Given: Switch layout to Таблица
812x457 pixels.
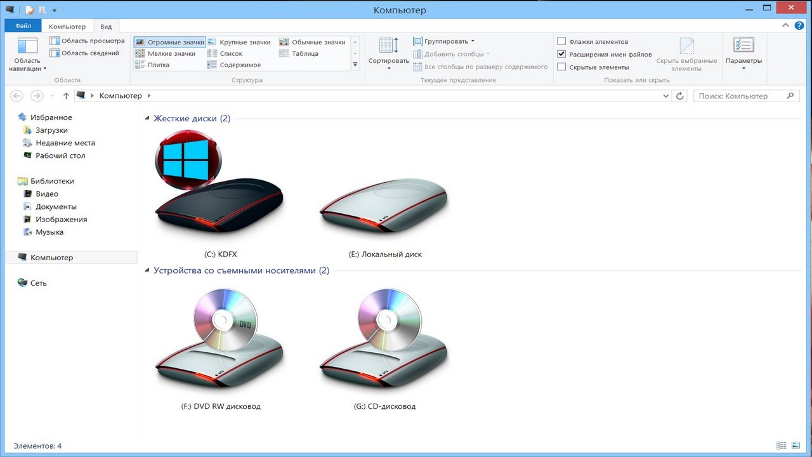Looking at the screenshot, I should pos(298,53).
